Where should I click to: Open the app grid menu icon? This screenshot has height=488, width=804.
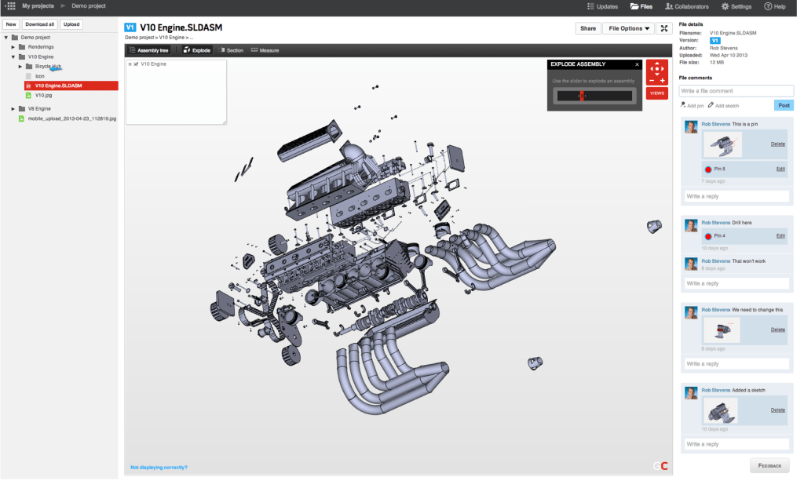(x=10, y=6)
